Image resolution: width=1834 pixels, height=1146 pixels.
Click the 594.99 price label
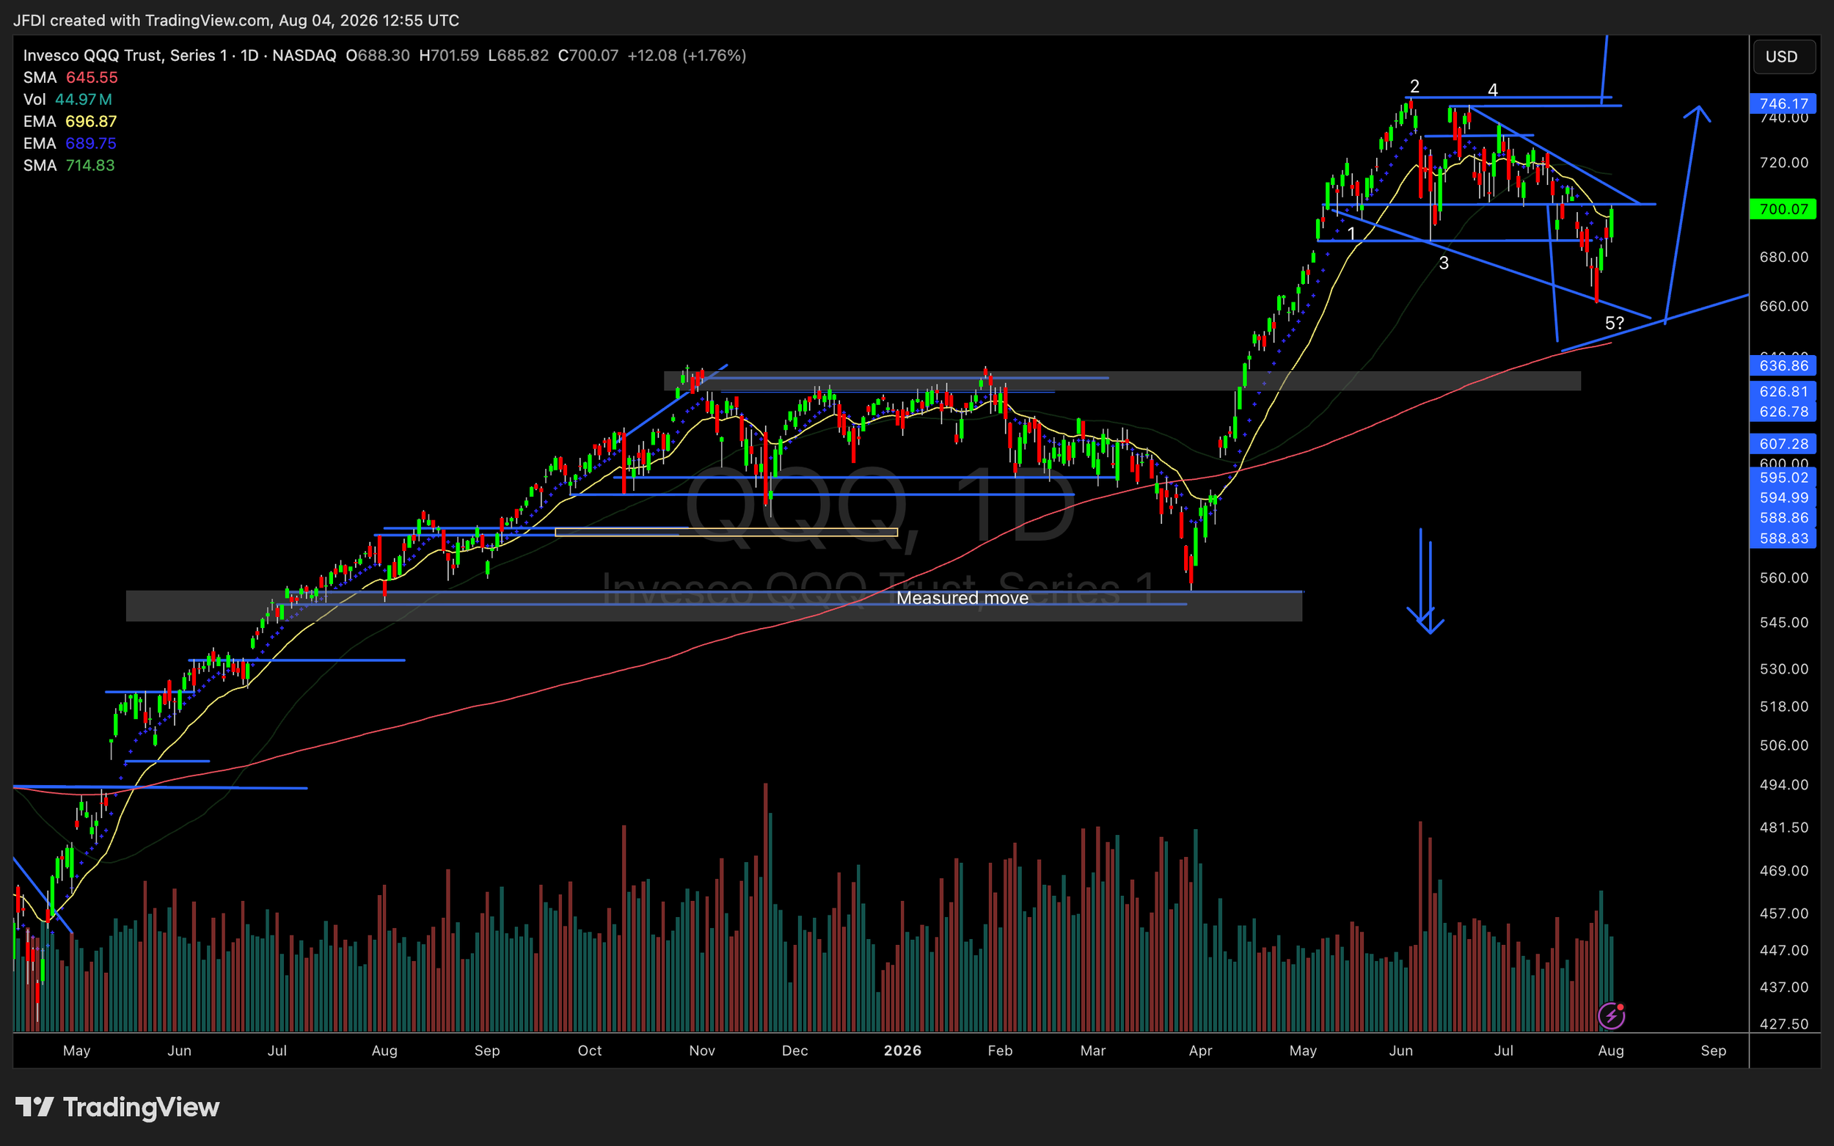pos(1783,498)
